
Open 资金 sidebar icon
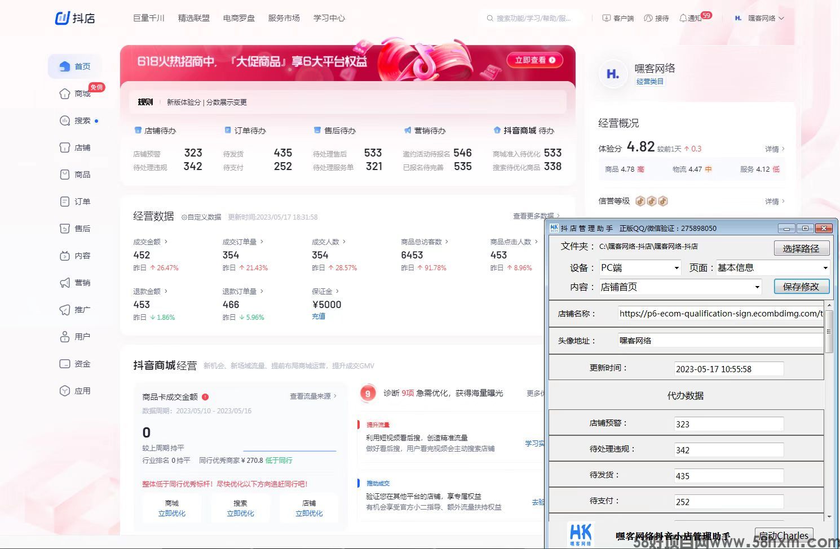tap(65, 364)
